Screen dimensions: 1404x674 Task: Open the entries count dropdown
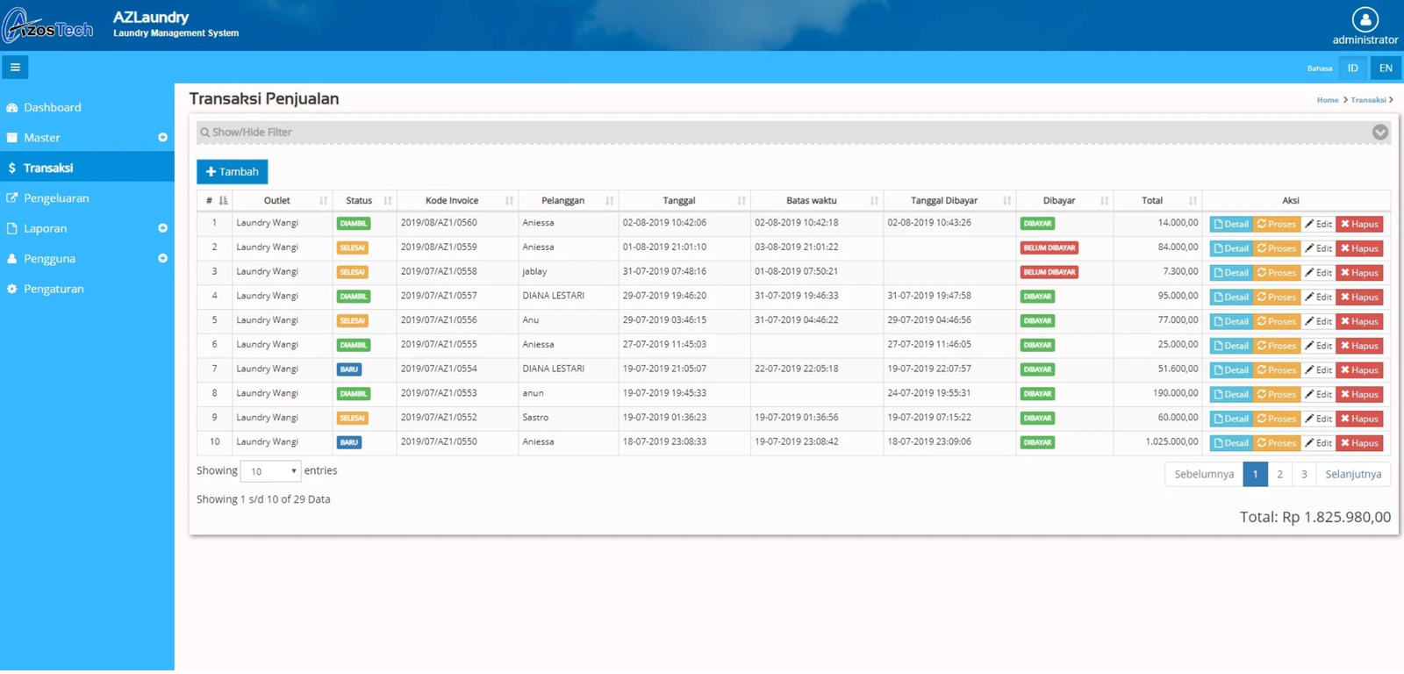[x=270, y=471]
